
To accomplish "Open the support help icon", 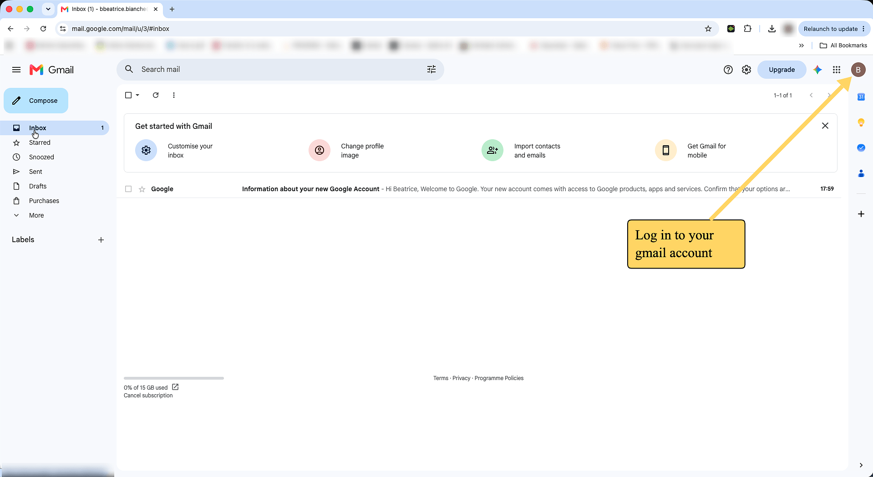I will pos(728,70).
